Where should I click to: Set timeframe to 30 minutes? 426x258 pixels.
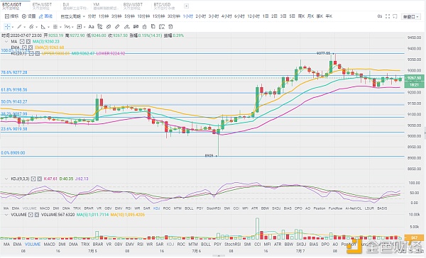tap(174, 16)
